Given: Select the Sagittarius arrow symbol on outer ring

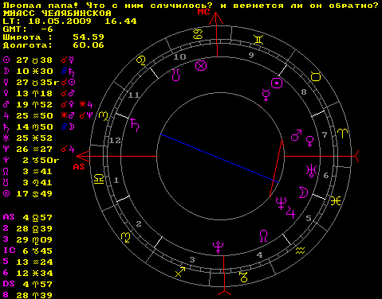Looking at the screenshot, I should [x=180, y=272].
